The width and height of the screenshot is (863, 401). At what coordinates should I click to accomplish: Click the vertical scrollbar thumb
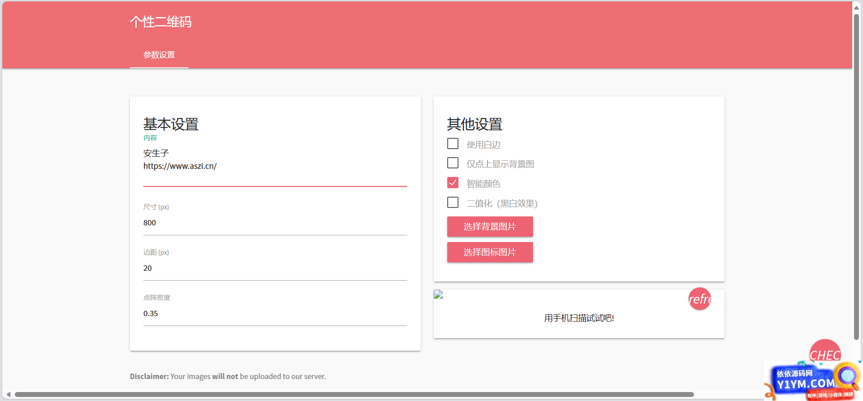pos(857,177)
